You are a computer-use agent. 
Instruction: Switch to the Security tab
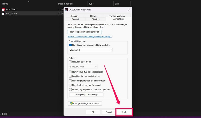[75, 16]
